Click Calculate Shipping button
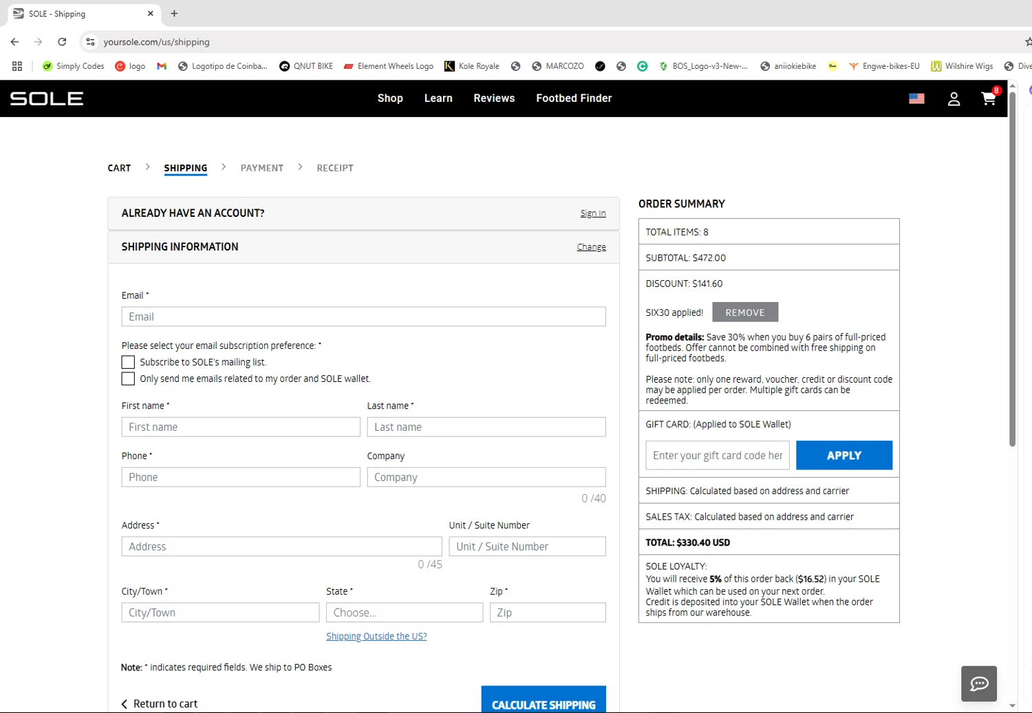 pyautogui.click(x=544, y=699)
